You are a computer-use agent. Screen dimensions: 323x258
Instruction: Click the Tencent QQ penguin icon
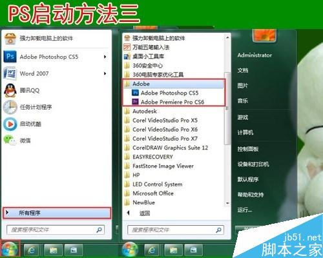[10, 90]
